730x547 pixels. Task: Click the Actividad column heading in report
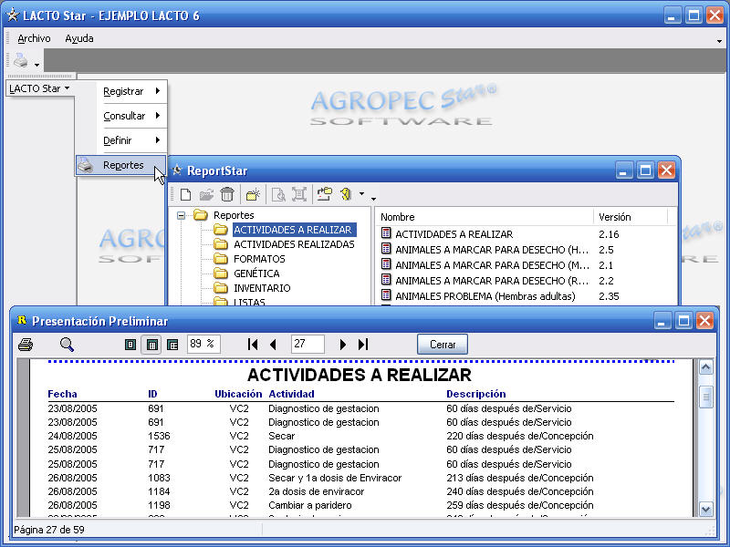tap(291, 394)
